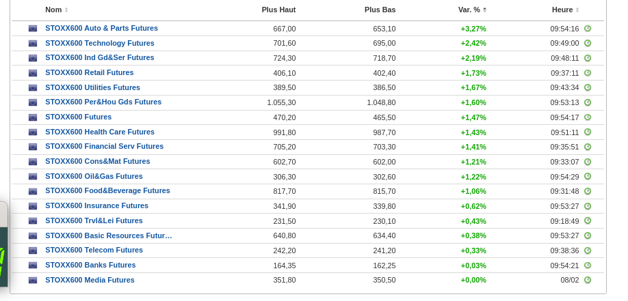Click the Plus Haut column header
Image resolution: width=628 pixels, height=301 pixels.
(x=278, y=10)
